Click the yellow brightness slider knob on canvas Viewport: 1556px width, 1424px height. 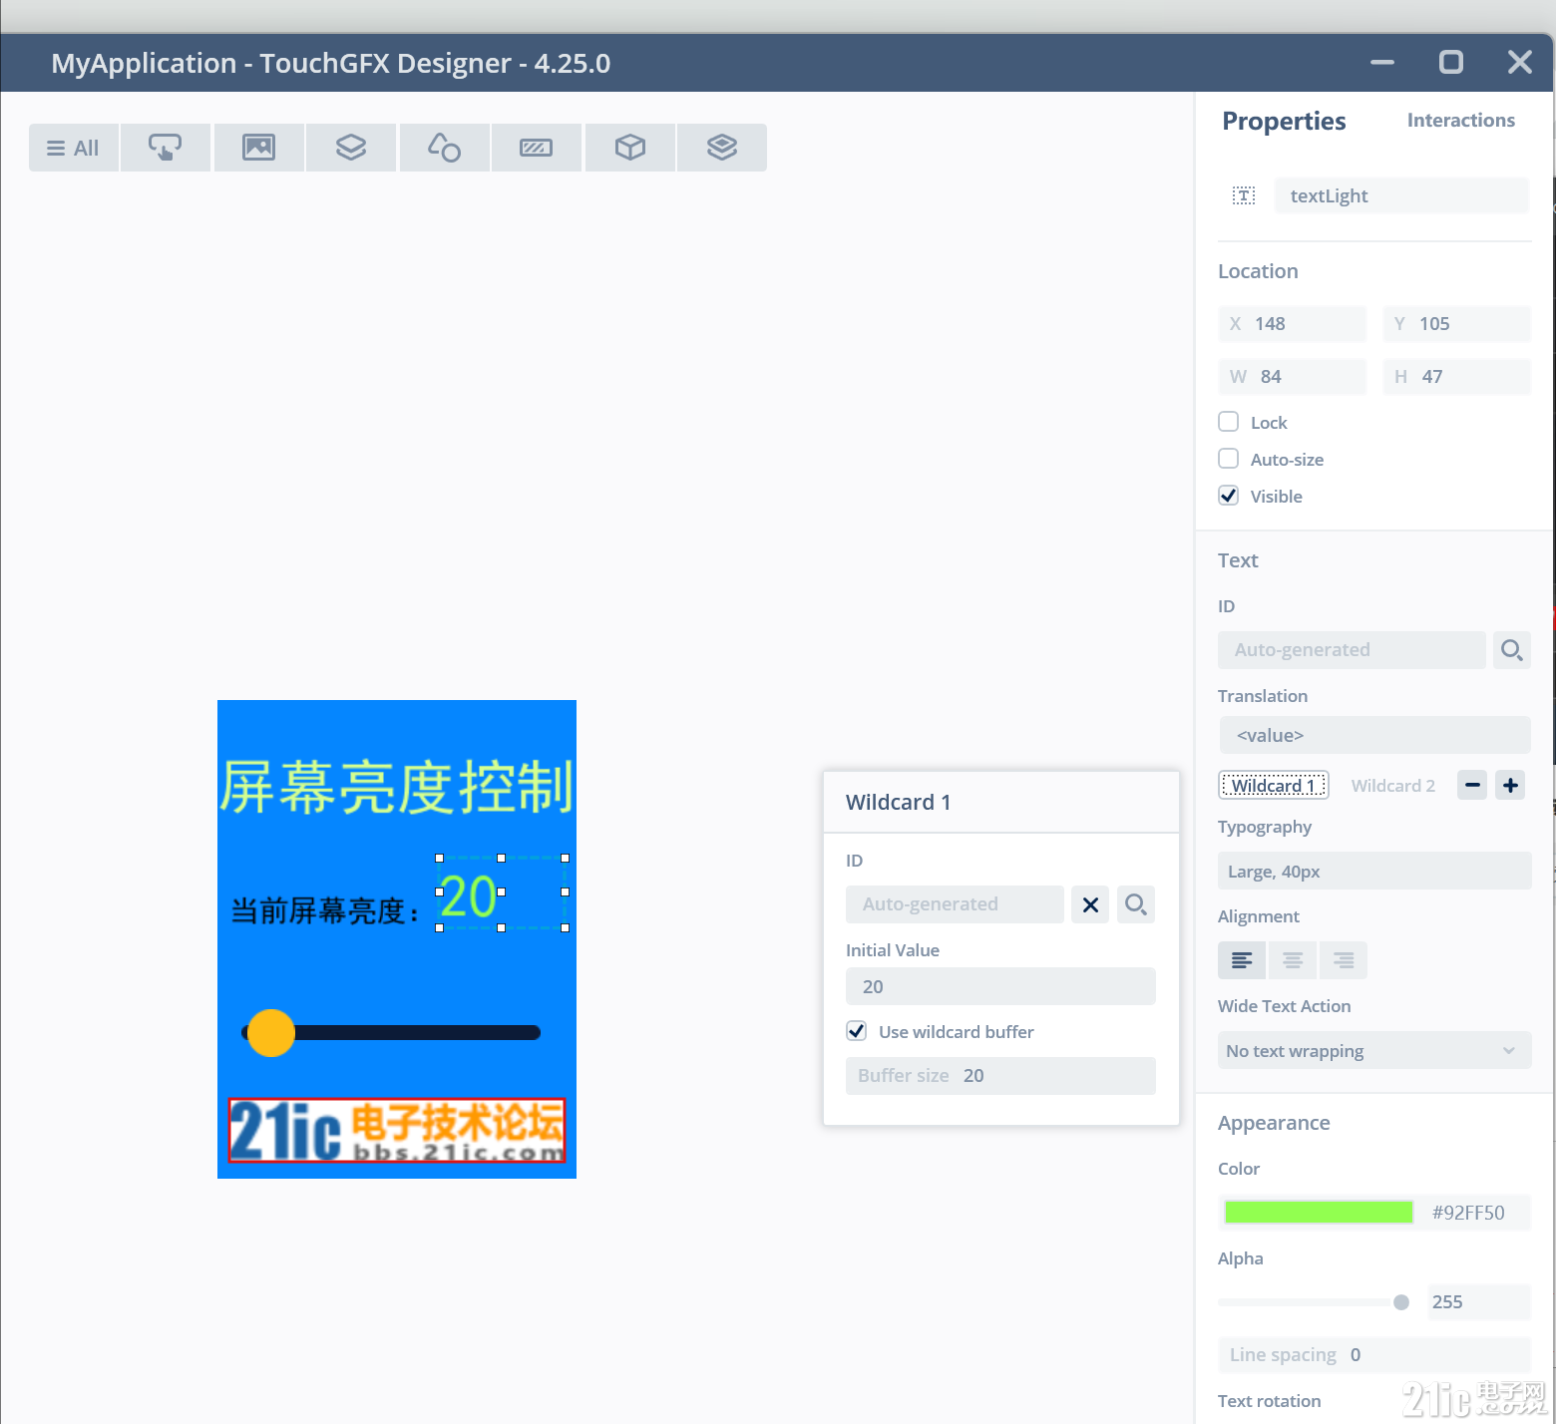(271, 1033)
